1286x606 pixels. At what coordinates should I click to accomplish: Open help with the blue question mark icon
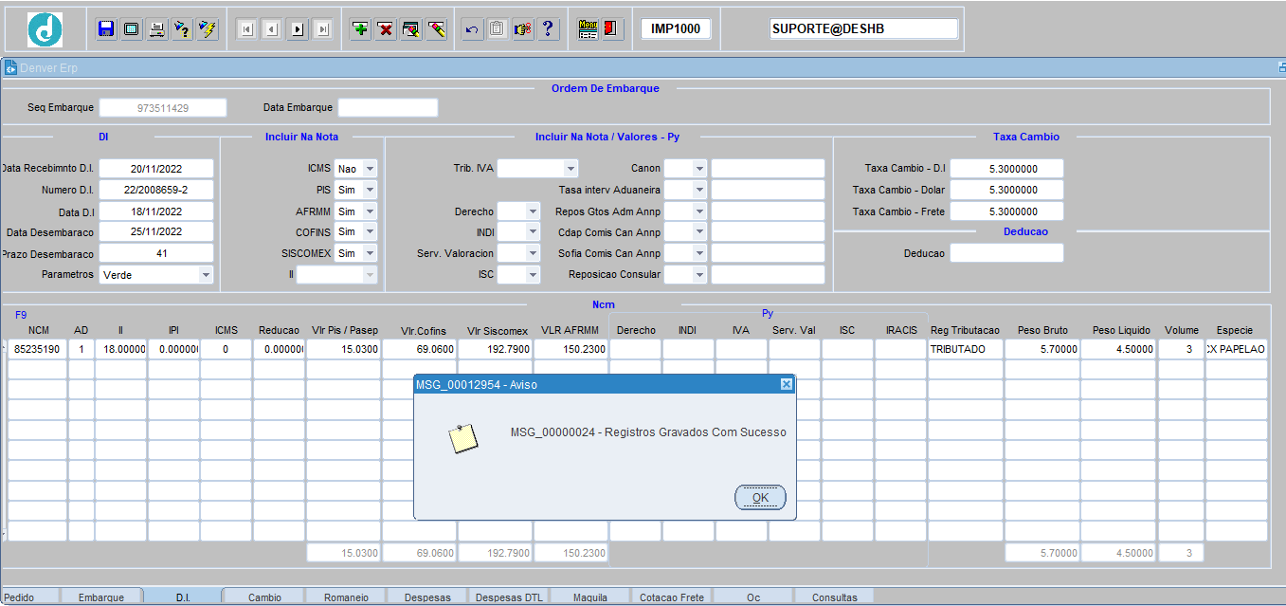(548, 29)
